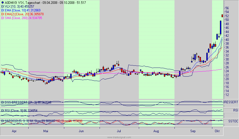Click the Jun month label on time axis
239x139 pixels.
point(81,131)
